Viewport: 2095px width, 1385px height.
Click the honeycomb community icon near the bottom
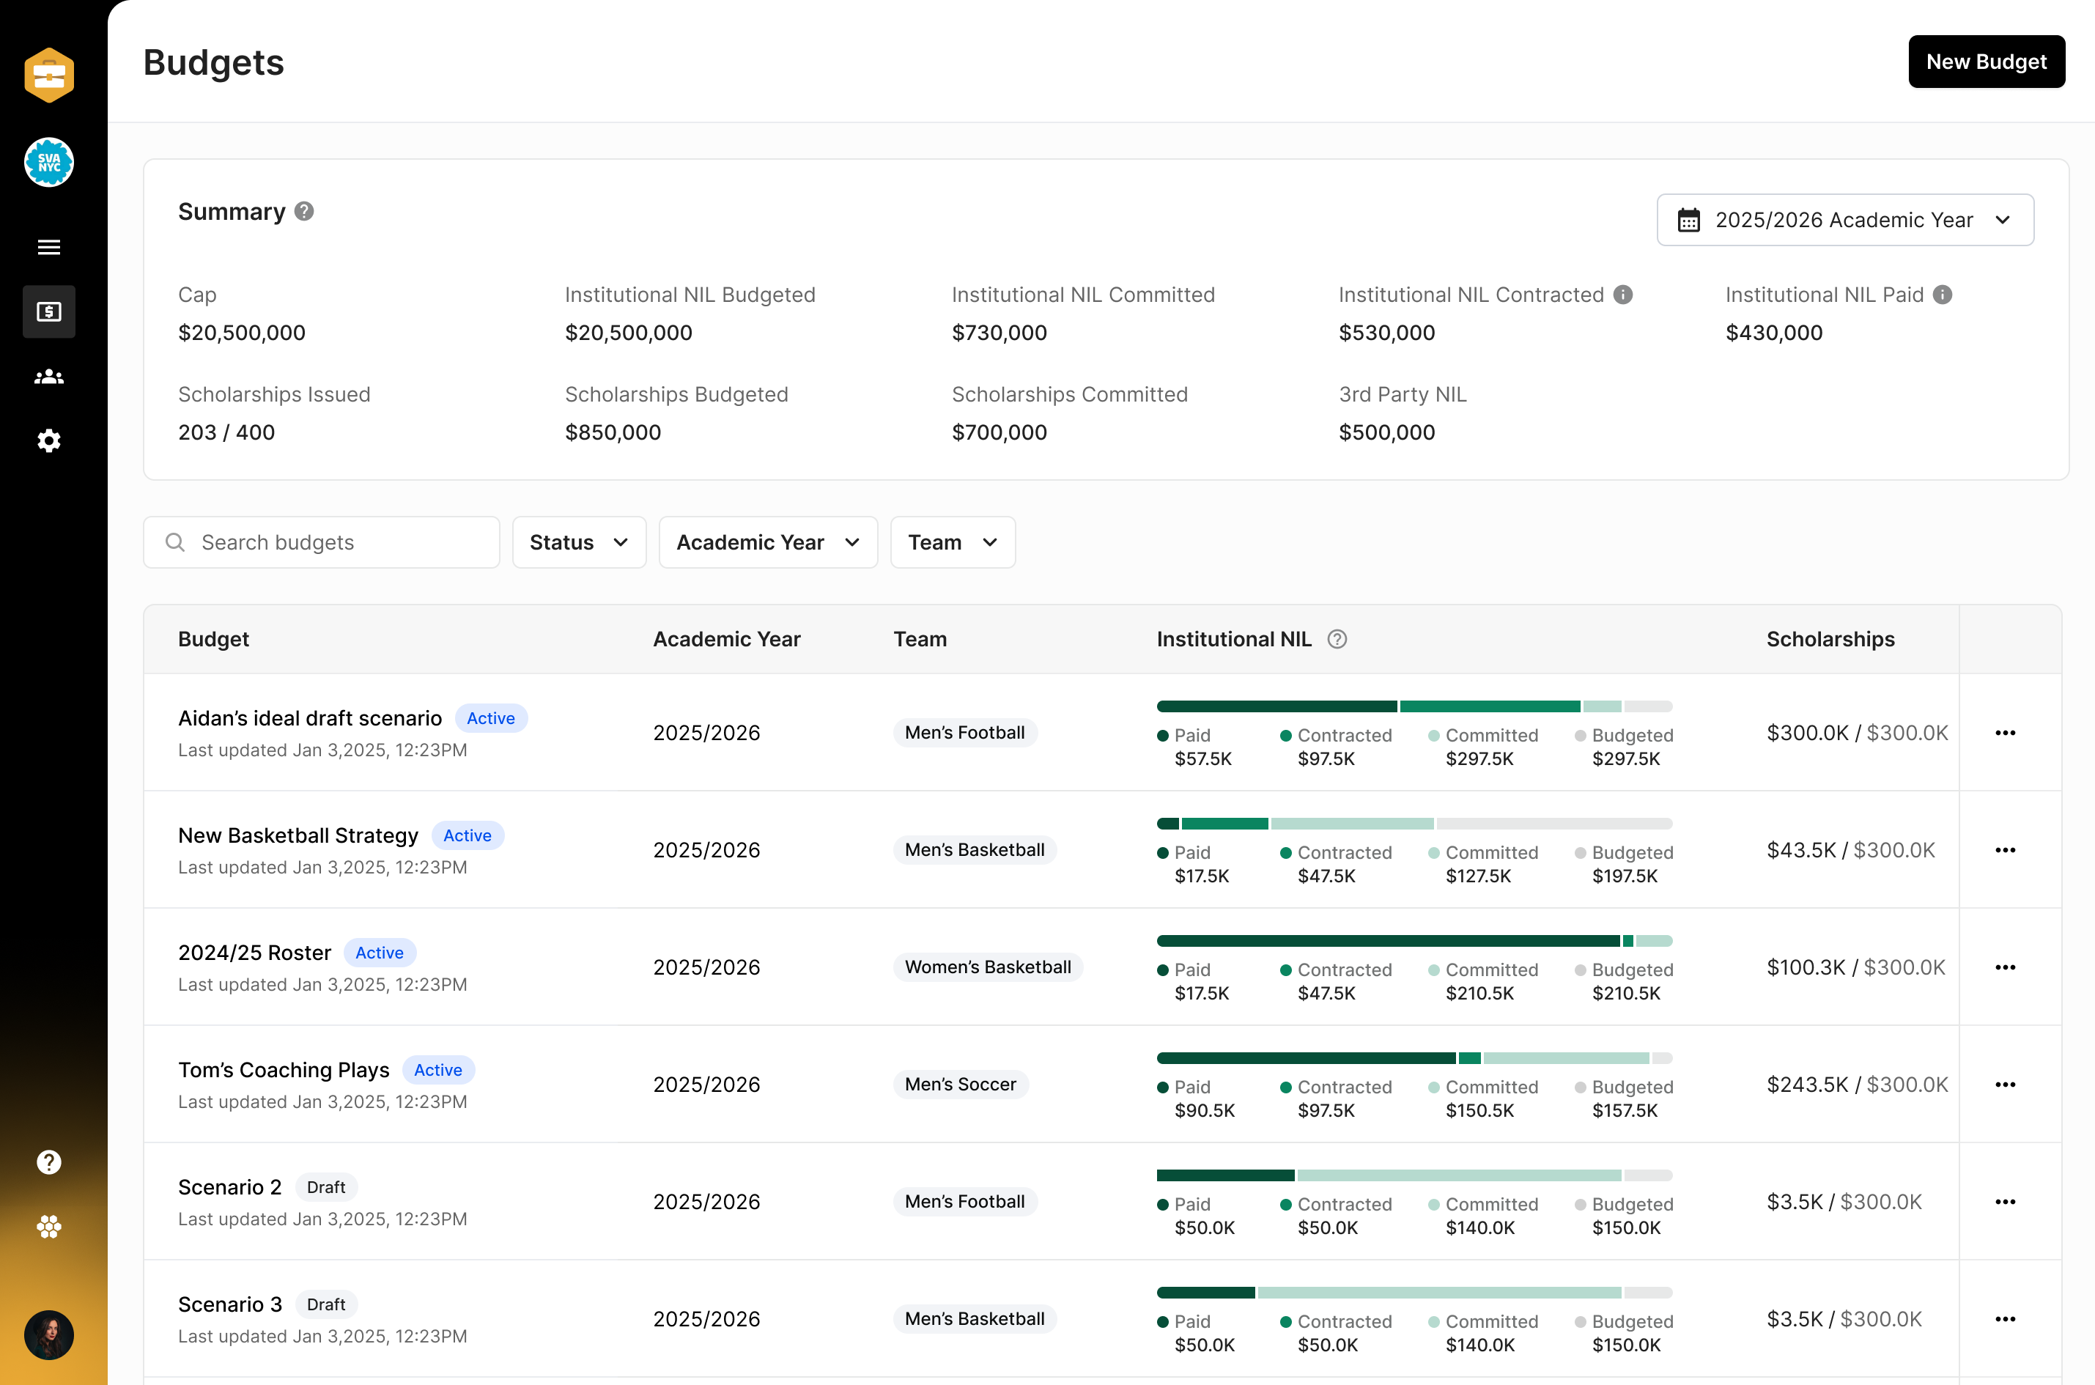pyautogui.click(x=48, y=1227)
